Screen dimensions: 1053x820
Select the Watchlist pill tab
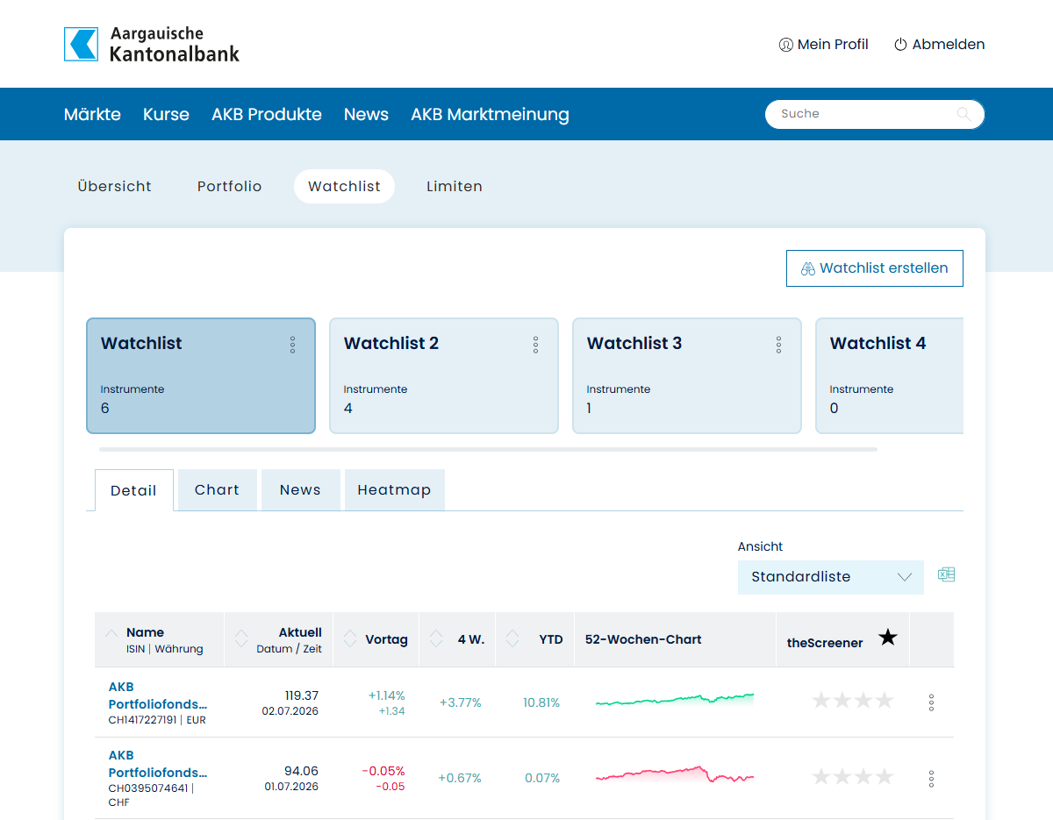pyautogui.click(x=344, y=186)
